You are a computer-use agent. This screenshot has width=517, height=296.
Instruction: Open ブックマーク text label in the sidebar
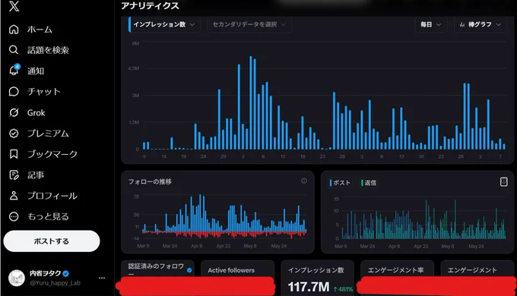tap(52, 154)
